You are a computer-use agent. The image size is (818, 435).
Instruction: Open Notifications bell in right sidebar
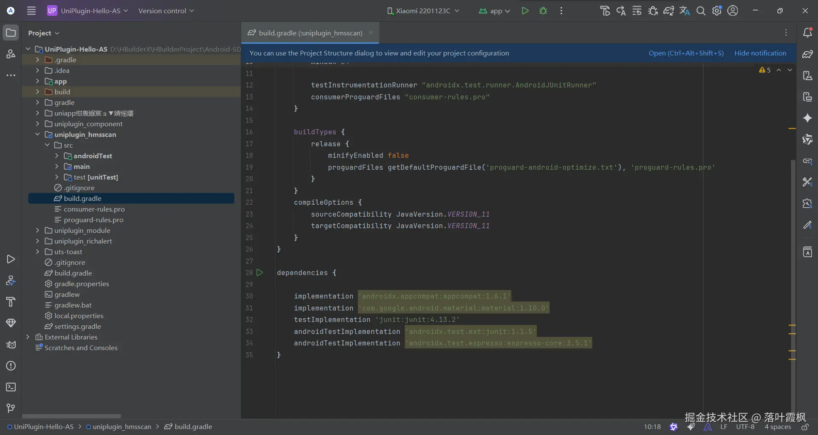click(807, 33)
